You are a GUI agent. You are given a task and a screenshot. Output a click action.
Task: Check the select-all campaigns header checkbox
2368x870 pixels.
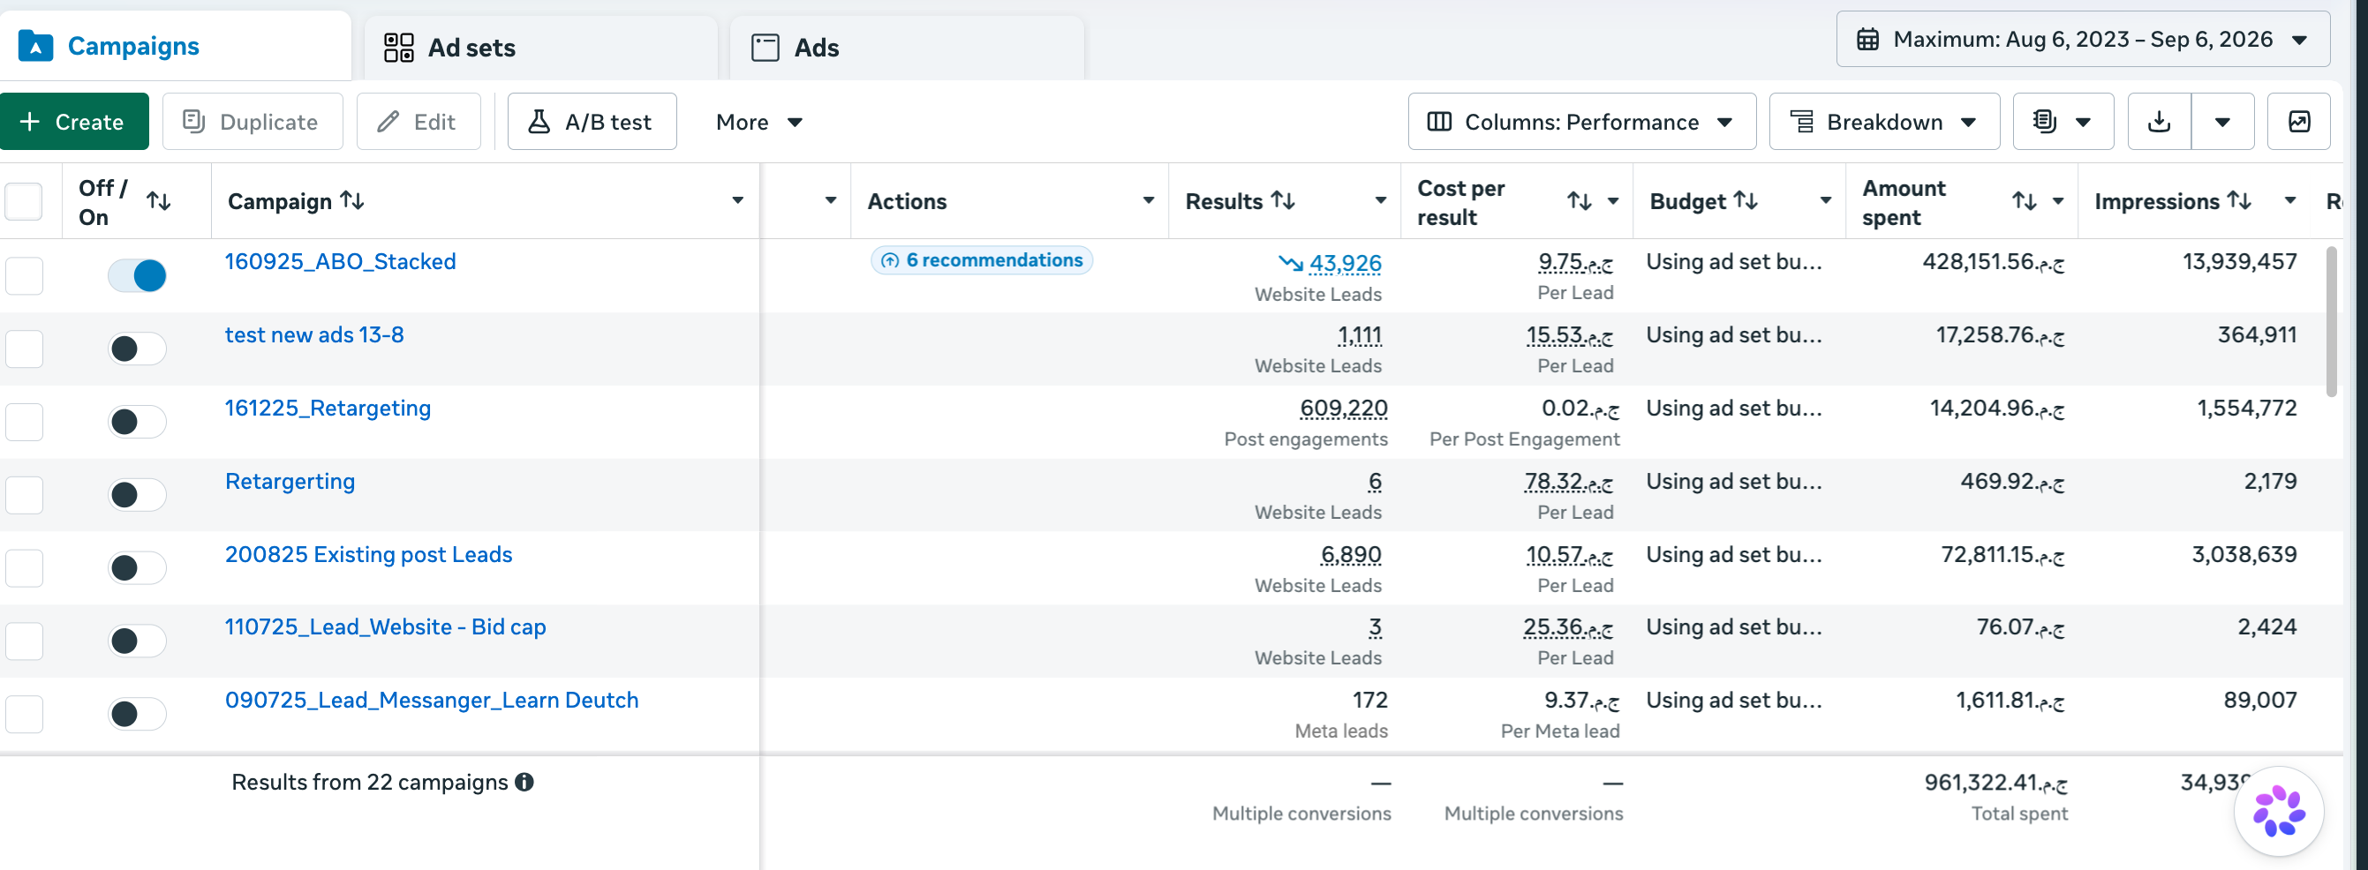coord(24,201)
